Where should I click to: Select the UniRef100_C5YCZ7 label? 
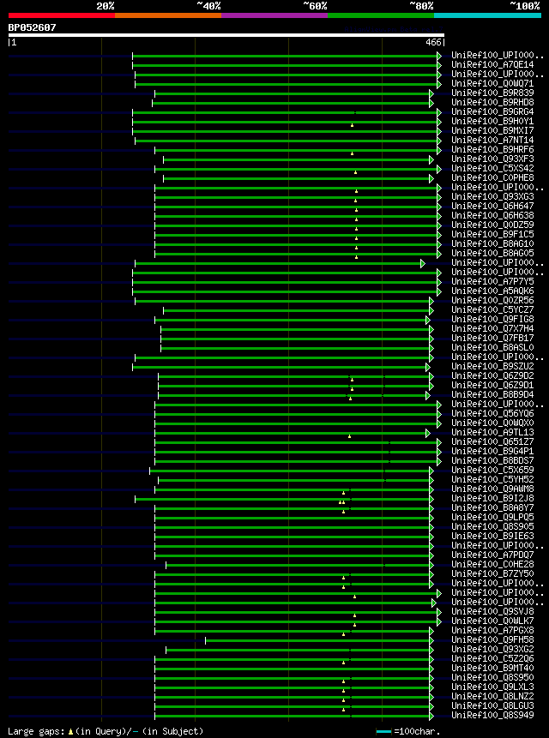click(x=492, y=309)
